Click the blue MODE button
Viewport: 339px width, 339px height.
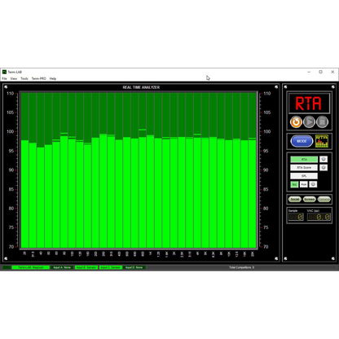[x=302, y=141]
